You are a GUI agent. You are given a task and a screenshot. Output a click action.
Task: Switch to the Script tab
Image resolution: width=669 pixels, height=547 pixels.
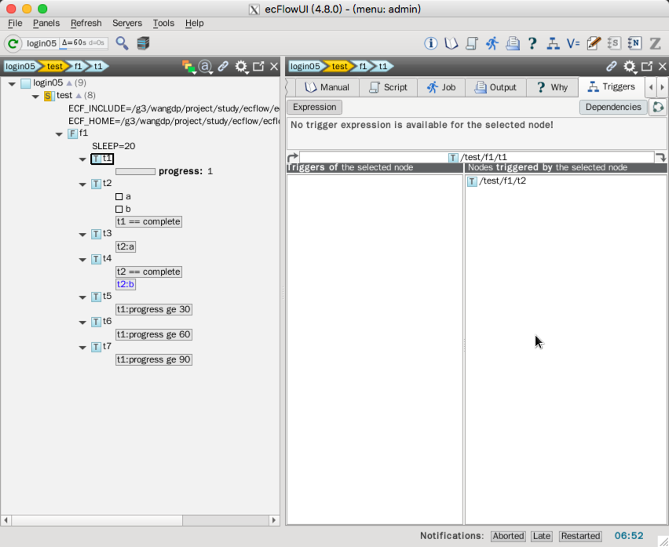point(388,87)
